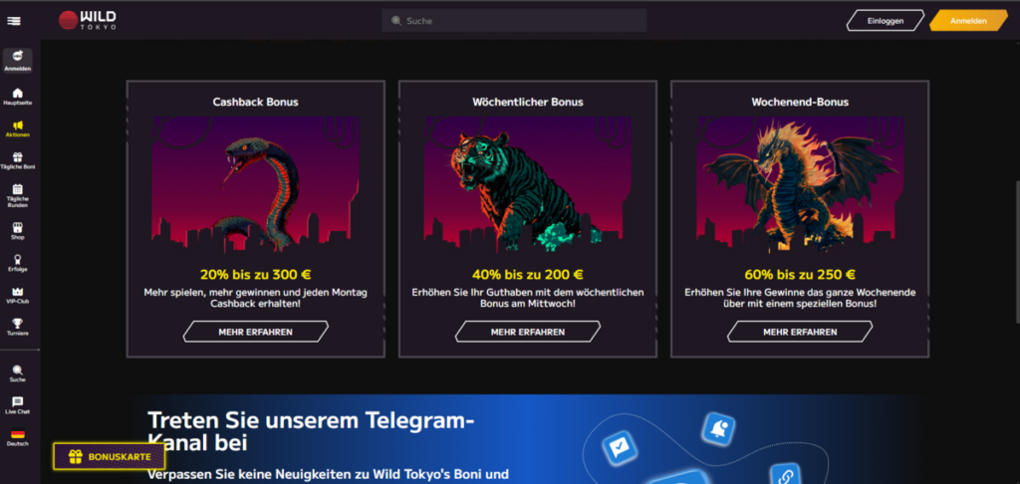Click Mehr Erfahren under Wöchentlicher Bonus
Image resolution: width=1020 pixels, height=484 pixels.
(528, 332)
